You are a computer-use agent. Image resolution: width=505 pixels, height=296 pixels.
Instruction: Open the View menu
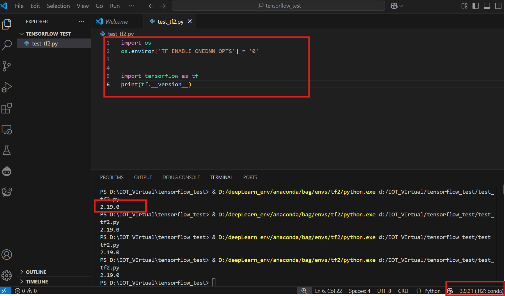click(x=83, y=6)
